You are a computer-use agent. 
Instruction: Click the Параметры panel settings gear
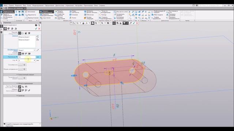pyautogui.click(x=40, y=23)
